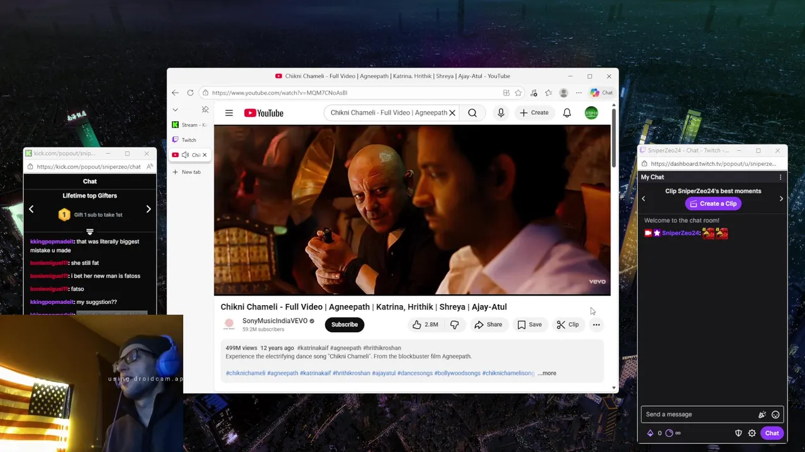
Task: Switch to the Stream - Kick tab
Action: click(x=189, y=125)
